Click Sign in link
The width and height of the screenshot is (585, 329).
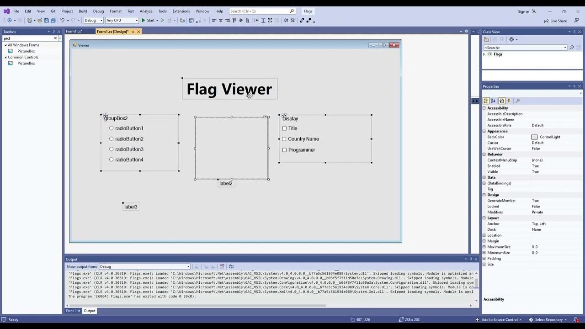pyautogui.click(x=524, y=11)
